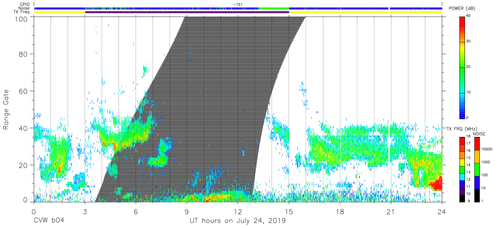The image size is (497, 229).
Task: Click the red segment of TX FRQ color bar
Action: [x=462, y=141]
